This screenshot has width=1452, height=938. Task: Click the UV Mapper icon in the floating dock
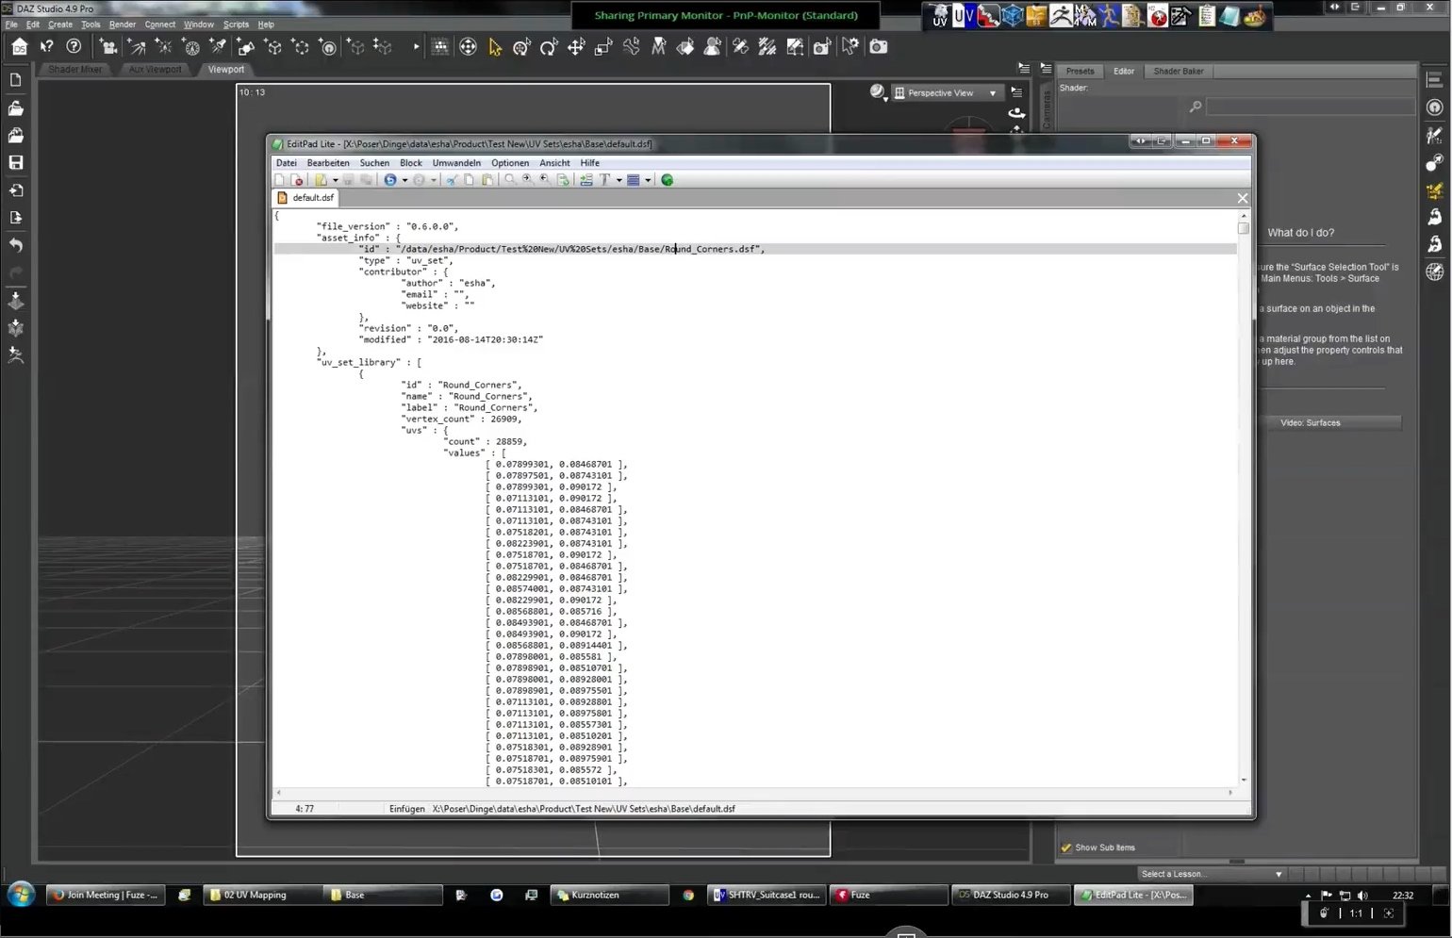[x=964, y=16]
